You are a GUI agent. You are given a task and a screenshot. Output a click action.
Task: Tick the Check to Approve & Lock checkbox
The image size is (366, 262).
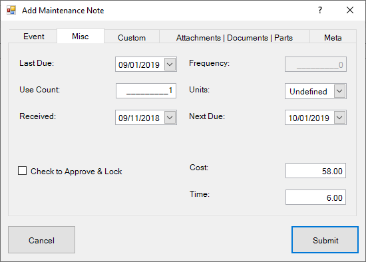23,170
